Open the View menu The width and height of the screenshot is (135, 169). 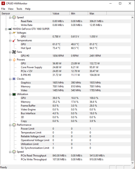[x=11, y=9]
